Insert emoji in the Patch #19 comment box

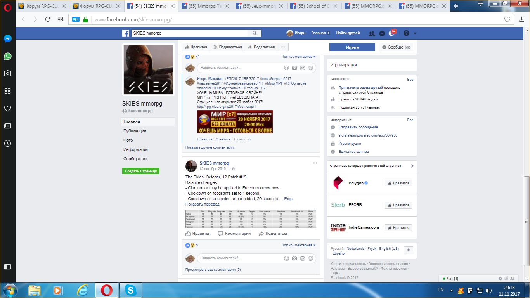click(x=286, y=258)
